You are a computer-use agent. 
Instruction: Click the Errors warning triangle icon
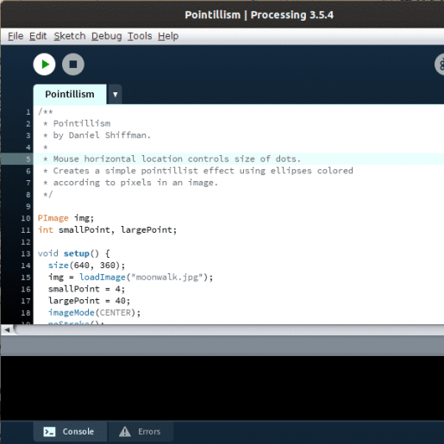point(125,431)
